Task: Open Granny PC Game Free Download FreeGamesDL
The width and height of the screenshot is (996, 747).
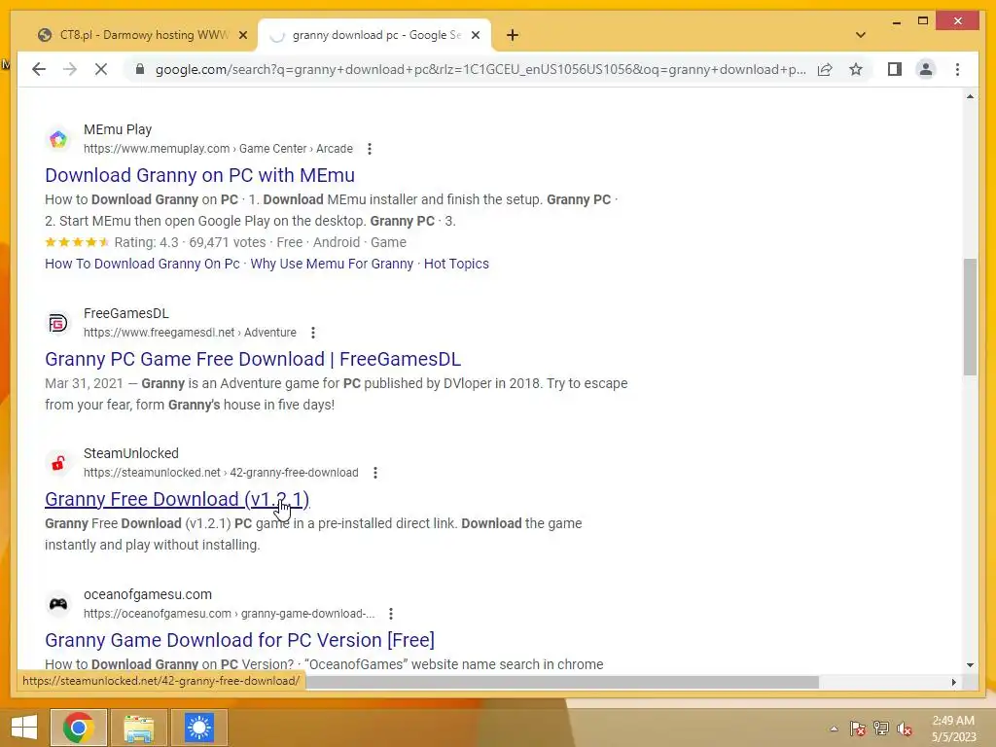Action: point(253,360)
